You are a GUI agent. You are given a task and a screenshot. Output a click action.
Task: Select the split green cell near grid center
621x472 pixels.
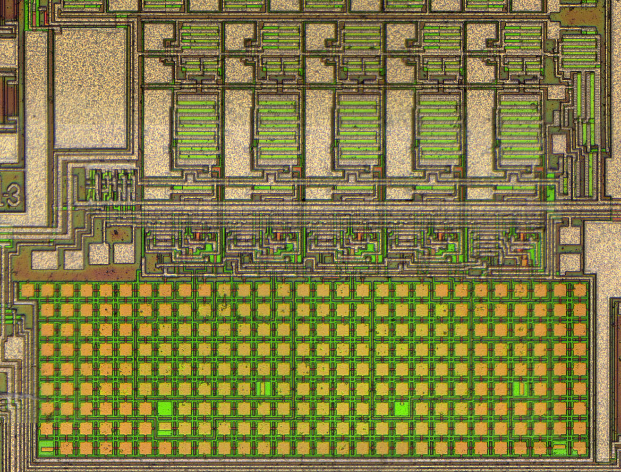[264, 388]
